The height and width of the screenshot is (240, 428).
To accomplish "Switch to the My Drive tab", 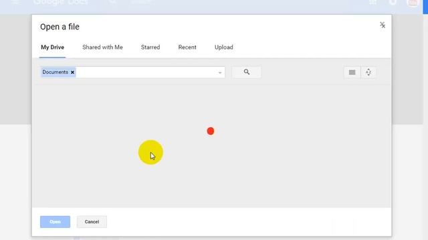I will tap(52, 47).
